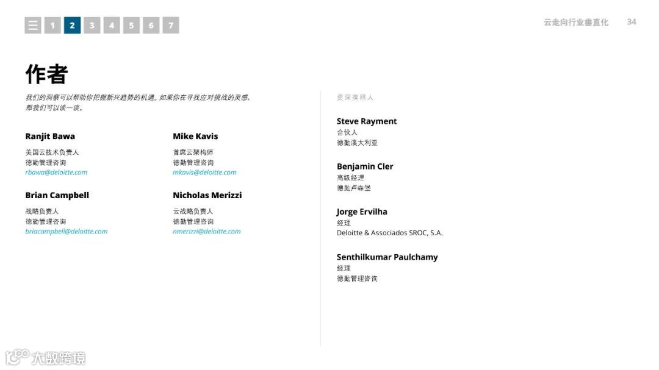
Task: Open the table of contents menu icon
Action: click(x=33, y=25)
